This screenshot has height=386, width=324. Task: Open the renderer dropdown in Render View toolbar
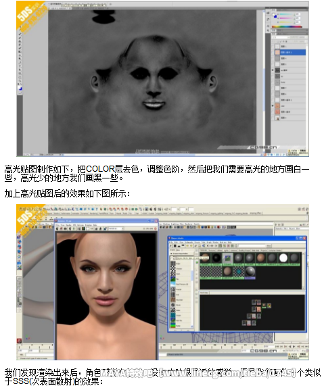tap(116, 228)
